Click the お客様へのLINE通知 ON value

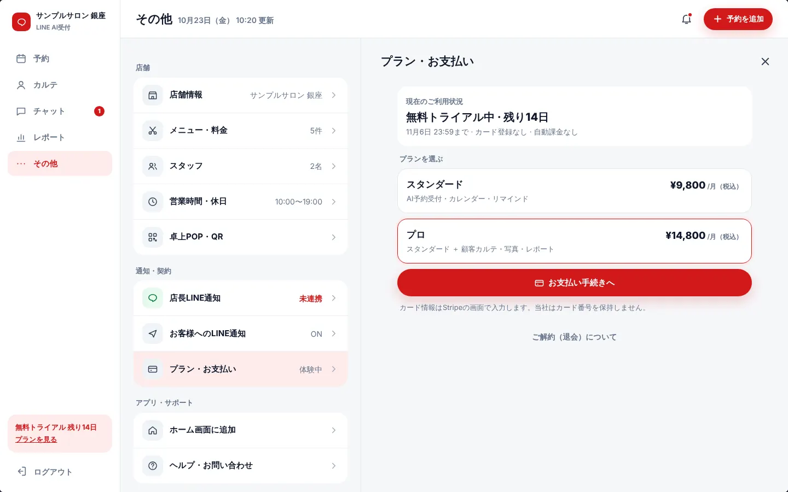[x=316, y=334]
